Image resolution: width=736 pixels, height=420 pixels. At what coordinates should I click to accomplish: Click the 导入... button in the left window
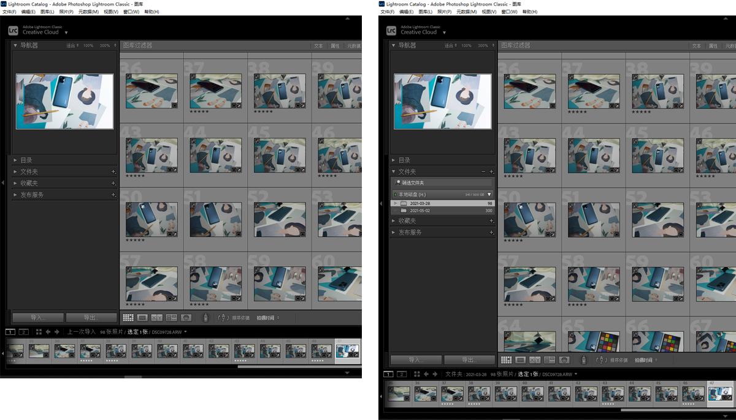[37, 318]
